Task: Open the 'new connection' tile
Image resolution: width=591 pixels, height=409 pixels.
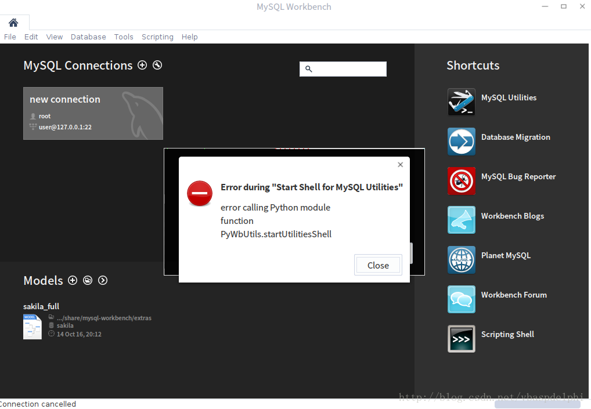Action: [93, 113]
